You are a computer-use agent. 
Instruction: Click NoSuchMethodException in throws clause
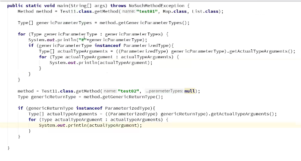tap(157, 6)
